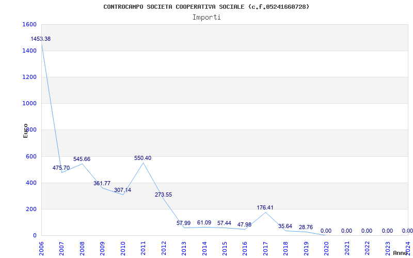413x258 pixels.
Task: Click the 2015 year label on x-axis
Action: 225,249
